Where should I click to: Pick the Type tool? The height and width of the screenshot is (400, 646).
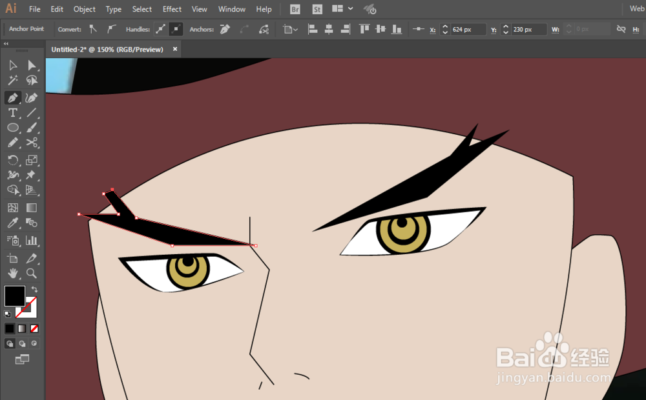13,113
